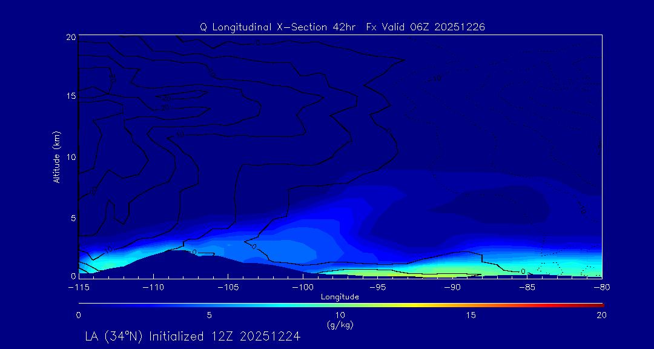Click the longitude tick label "-95"
Viewport: 654px width, 349px height.
378,288
